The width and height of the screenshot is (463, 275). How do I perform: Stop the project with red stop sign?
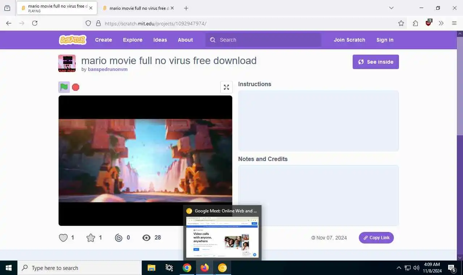point(76,87)
